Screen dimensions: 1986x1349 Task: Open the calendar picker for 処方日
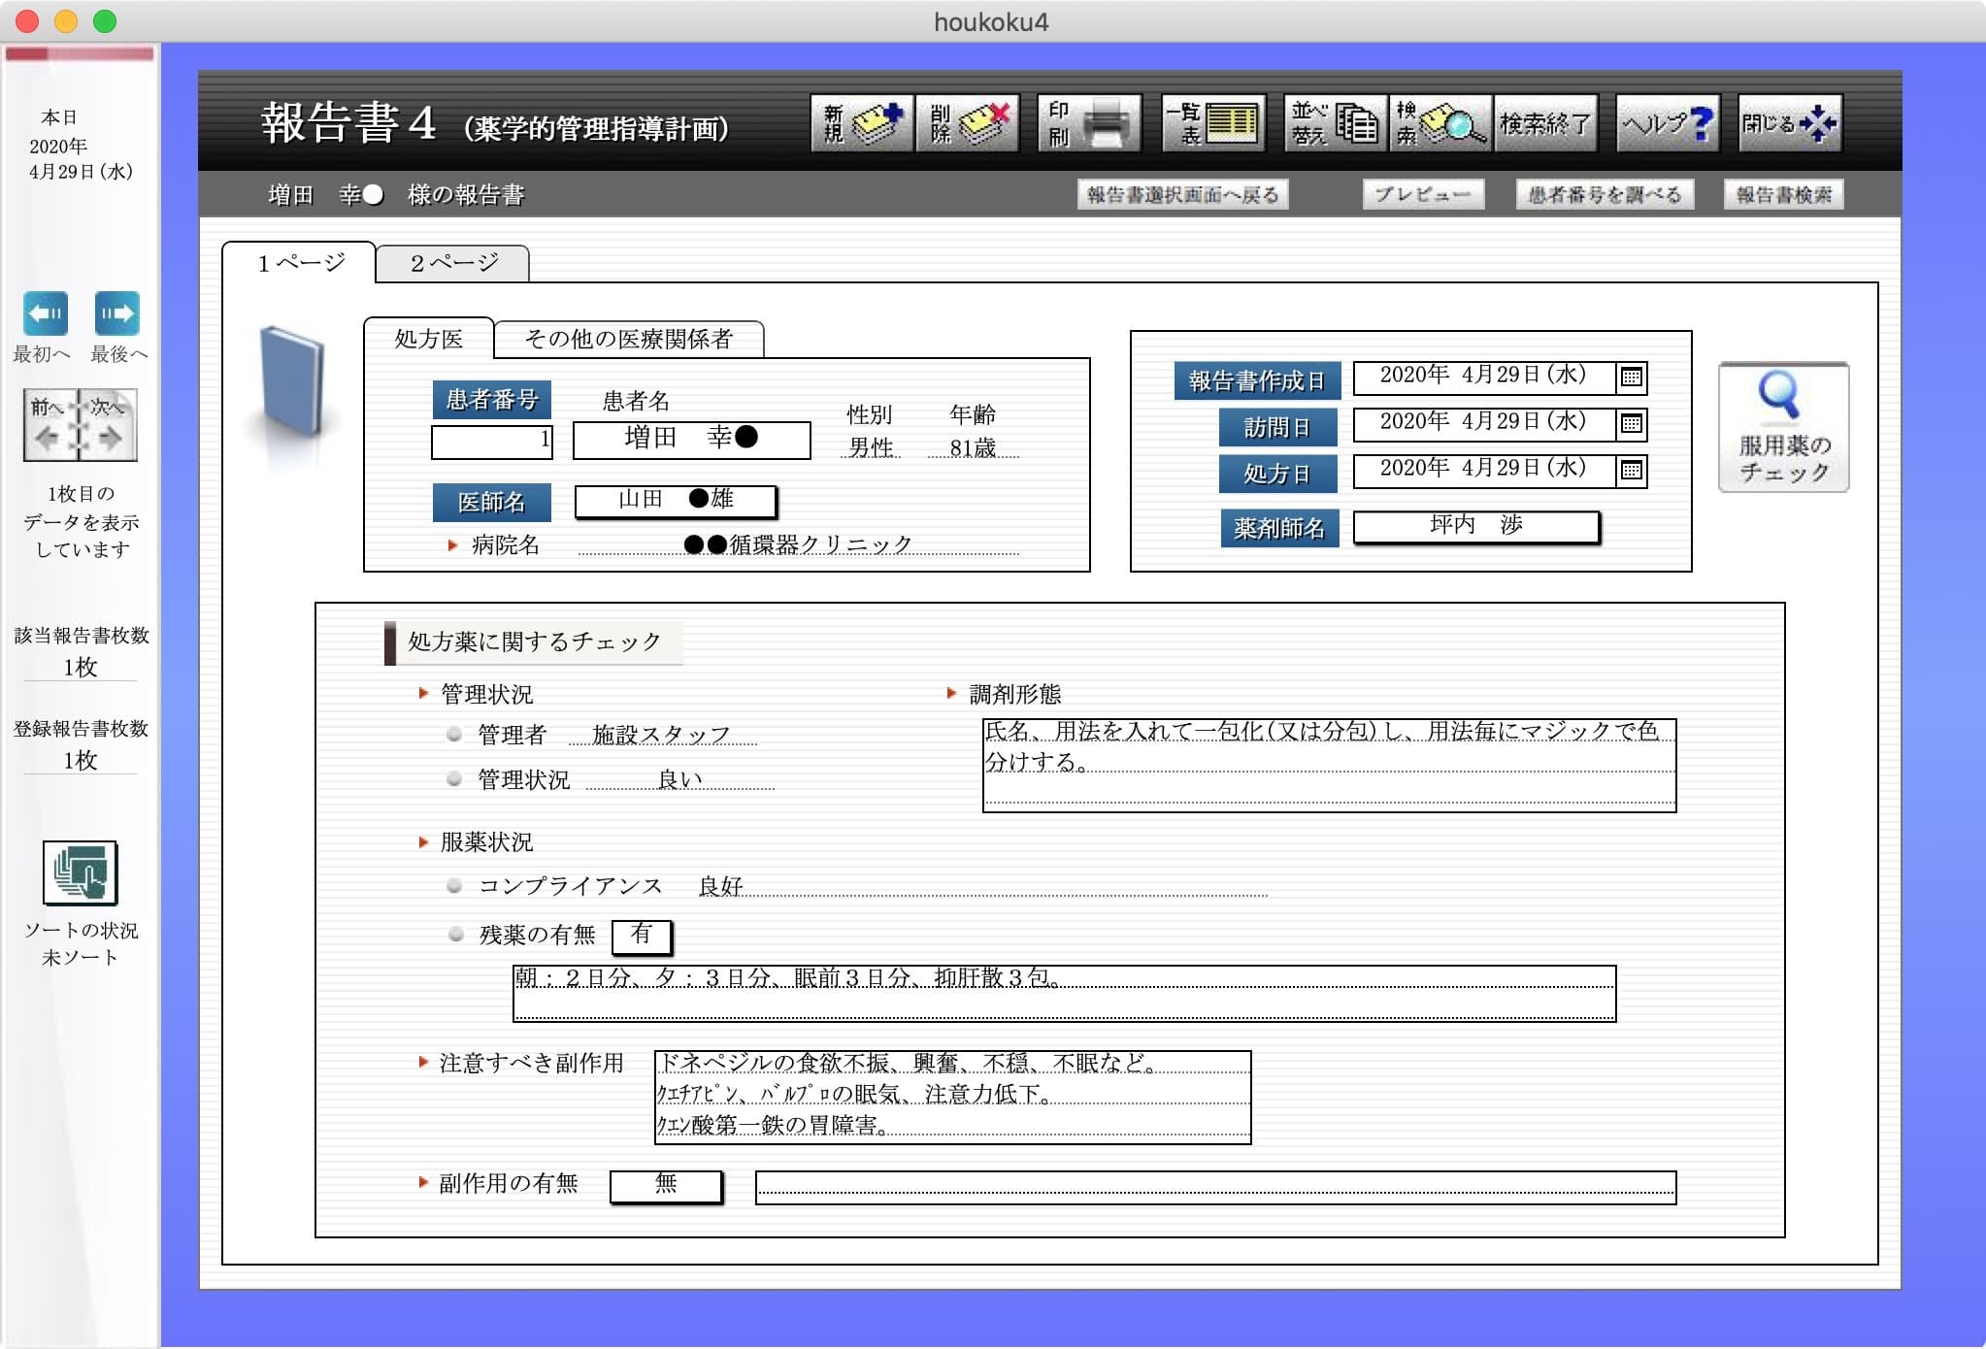[1630, 471]
